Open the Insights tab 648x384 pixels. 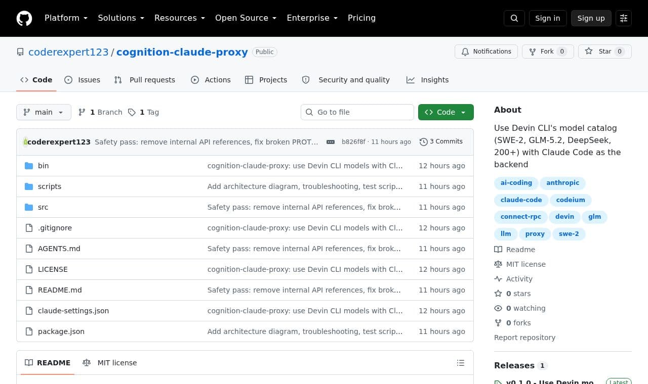(427, 80)
